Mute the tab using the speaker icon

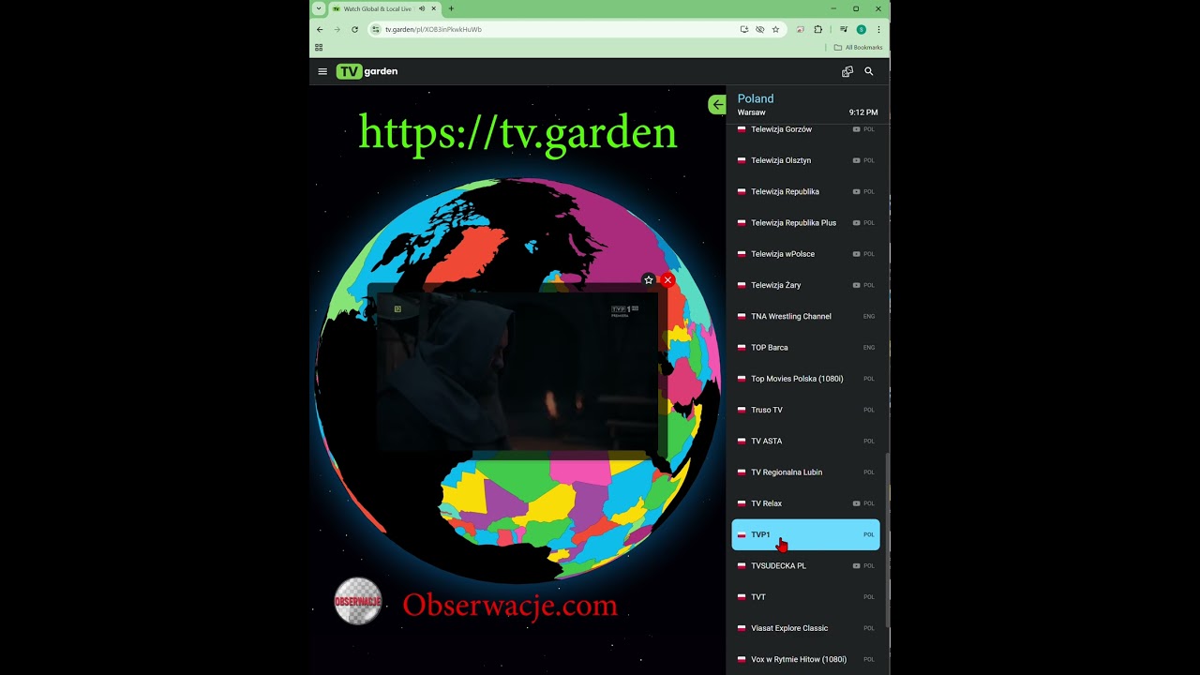(x=422, y=8)
